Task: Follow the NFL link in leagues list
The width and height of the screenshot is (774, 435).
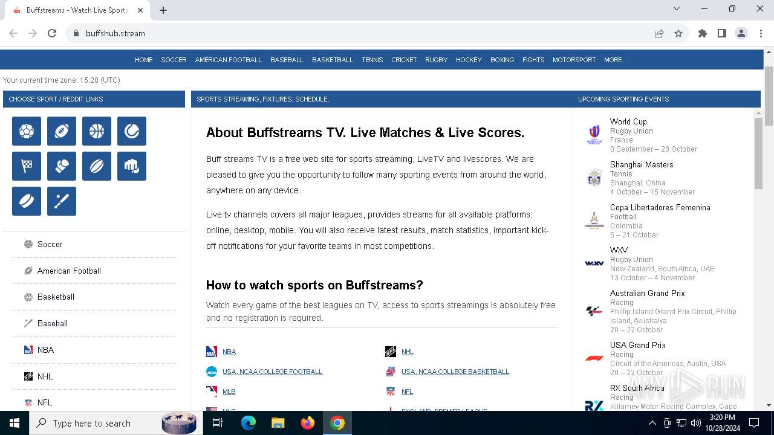Action: tap(408, 391)
